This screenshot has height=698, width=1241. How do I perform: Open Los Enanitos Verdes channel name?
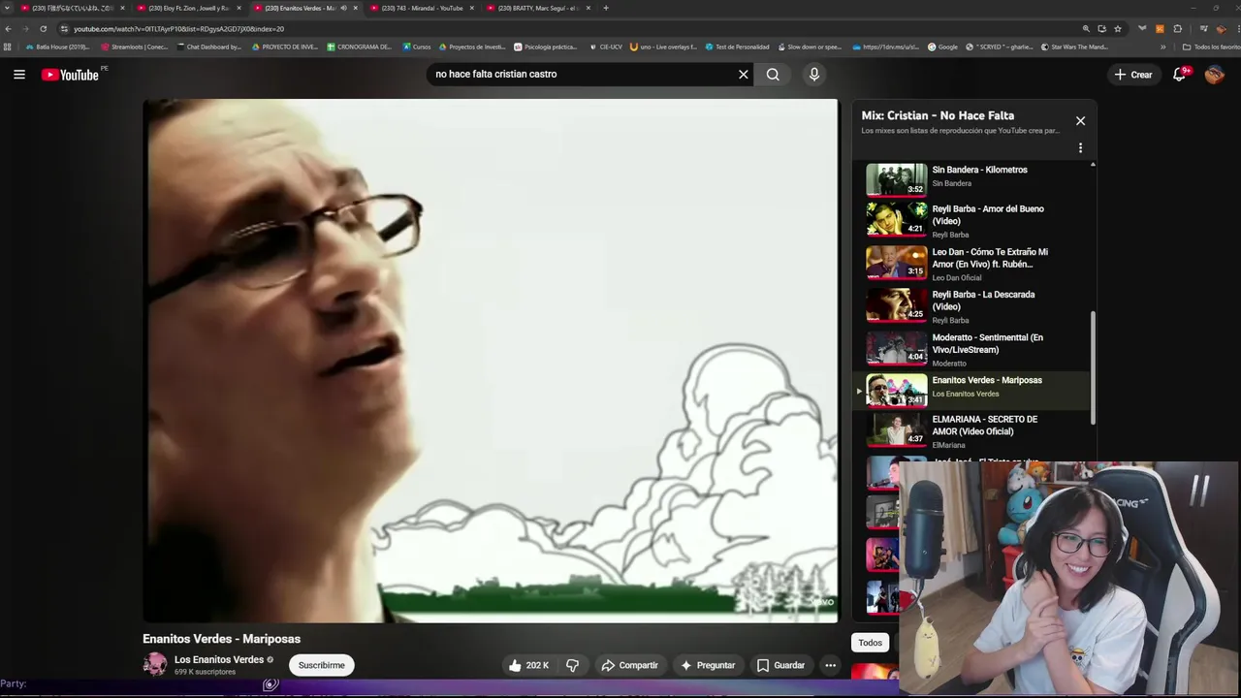pos(219,659)
